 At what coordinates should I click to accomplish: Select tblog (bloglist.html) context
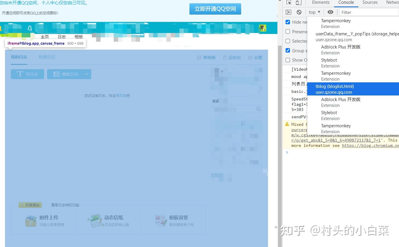pyautogui.click(x=353, y=89)
